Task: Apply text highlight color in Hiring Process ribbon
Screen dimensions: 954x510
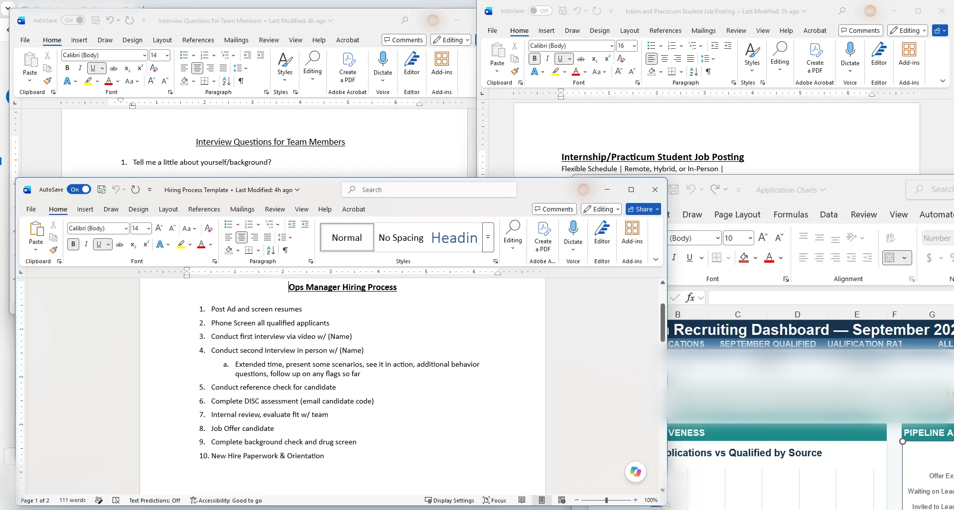Action: [x=181, y=244]
